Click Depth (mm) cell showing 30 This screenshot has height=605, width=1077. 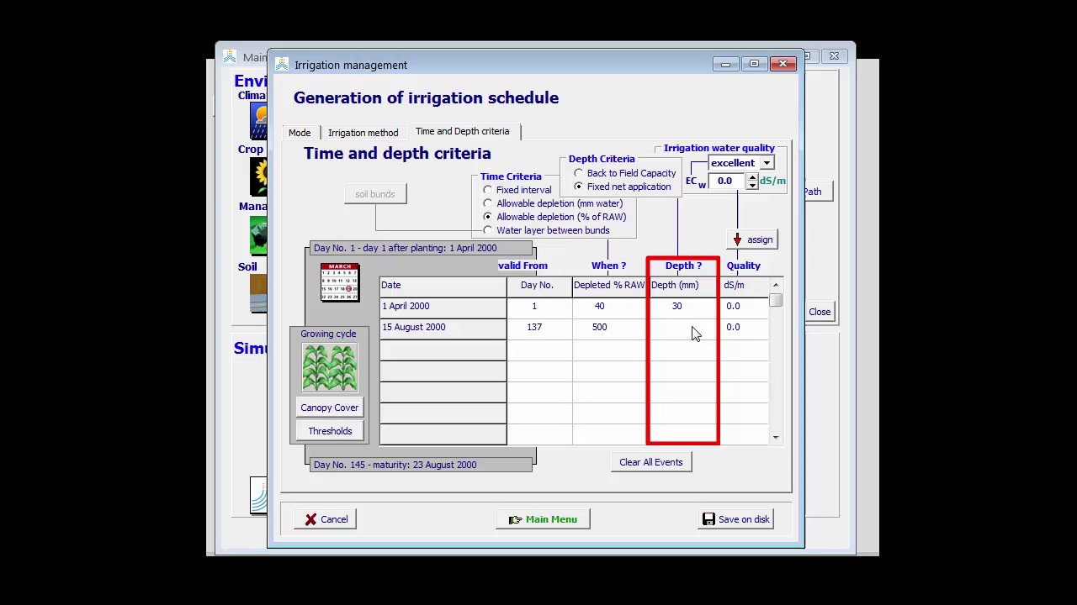682,307
